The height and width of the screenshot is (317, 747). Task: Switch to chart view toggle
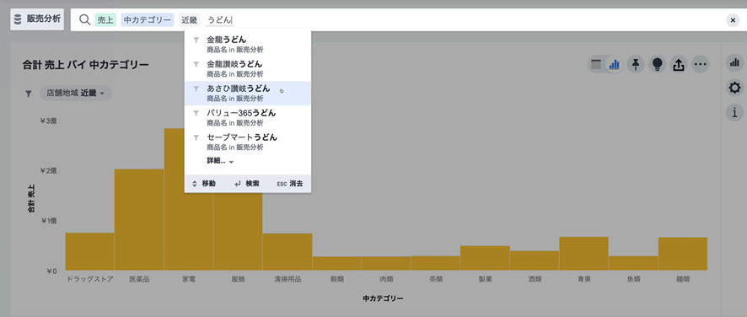click(614, 64)
